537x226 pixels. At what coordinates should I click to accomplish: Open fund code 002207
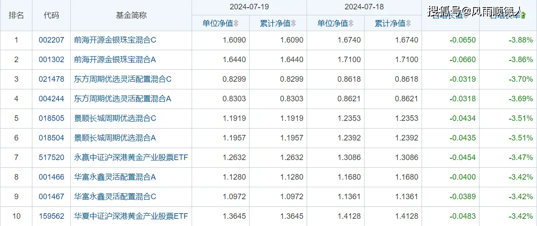pyautogui.click(x=52, y=40)
